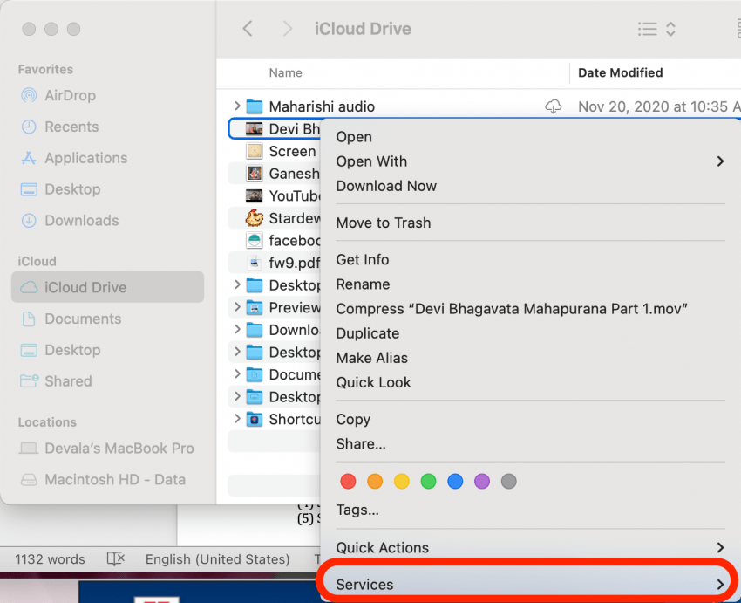Click the iCloud download icon beside Maharishi audio
This screenshot has width=741, height=603.
click(553, 106)
